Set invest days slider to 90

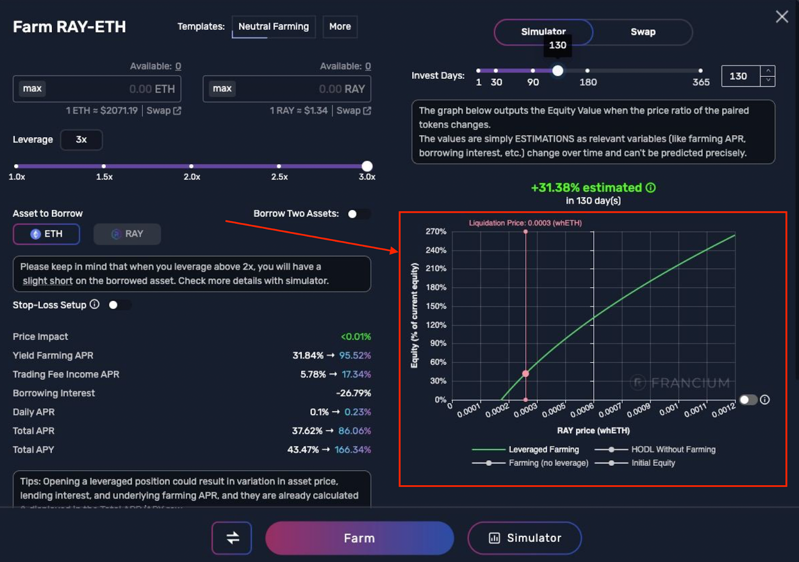click(x=533, y=71)
